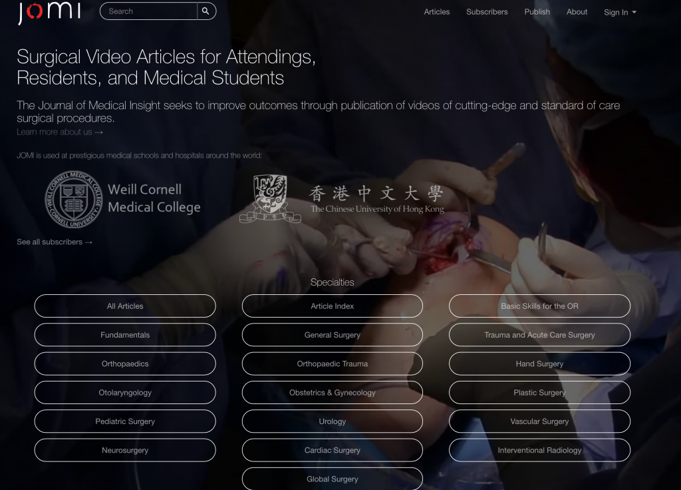Open the Article Index button

pyautogui.click(x=333, y=306)
